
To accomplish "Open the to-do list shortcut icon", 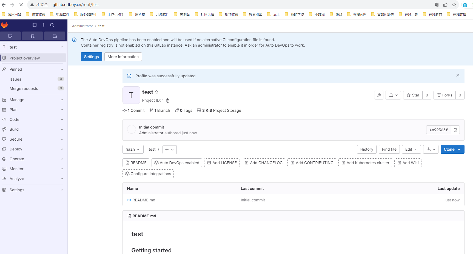I will click(55, 36).
